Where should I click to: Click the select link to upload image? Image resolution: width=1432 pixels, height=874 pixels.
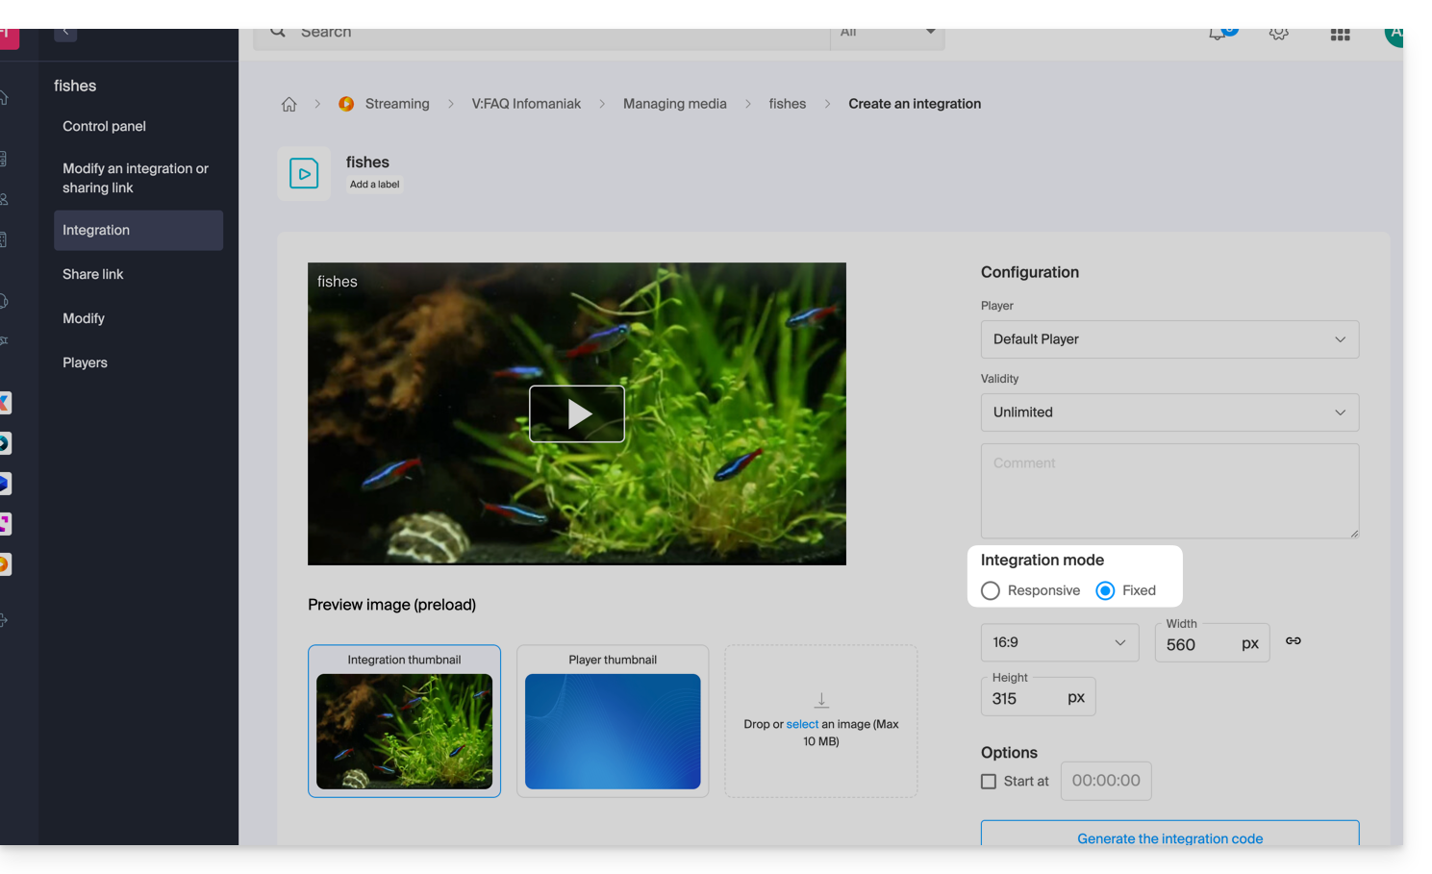(x=802, y=724)
